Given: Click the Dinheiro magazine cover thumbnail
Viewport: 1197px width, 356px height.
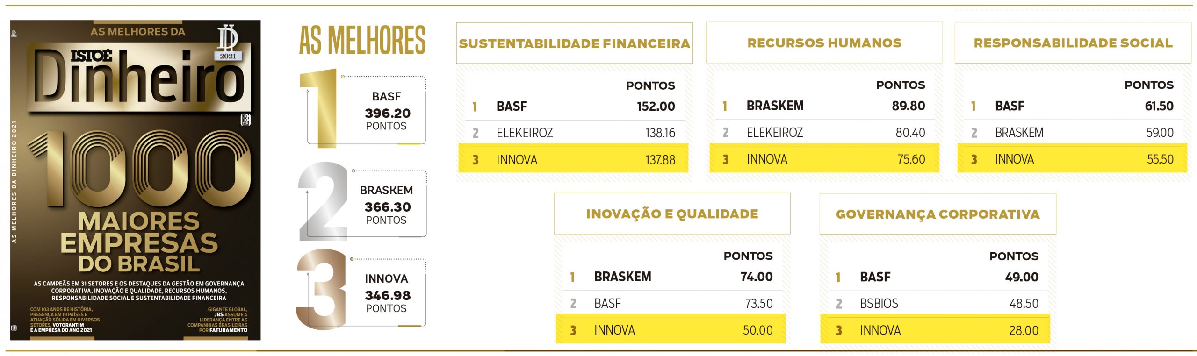Looking at the screenshot, I should tap(136, 180).
